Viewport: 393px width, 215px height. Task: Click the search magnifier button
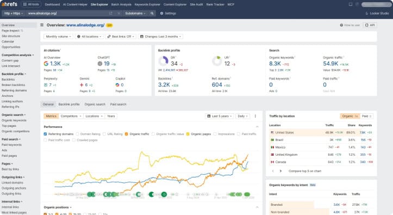pos(152,13)
